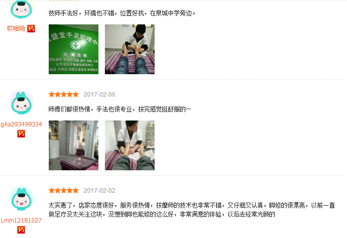Image resolution: width=347 pixels, height=238 pixels.
Task: Open Lmm12181027 profile link
Action: (21, 221)
